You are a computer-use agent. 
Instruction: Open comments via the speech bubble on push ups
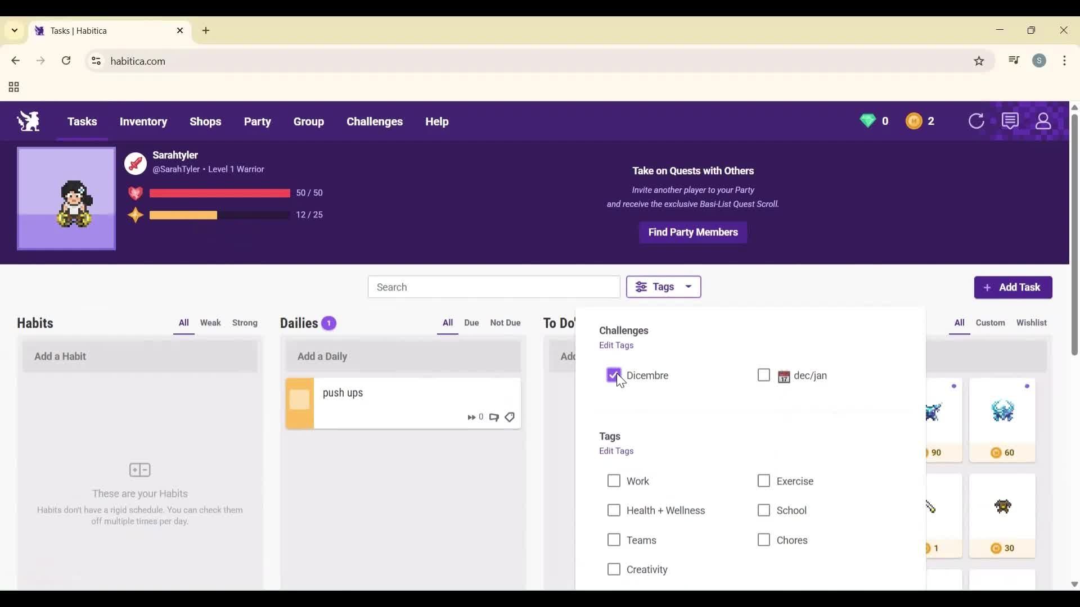[493, 417]
